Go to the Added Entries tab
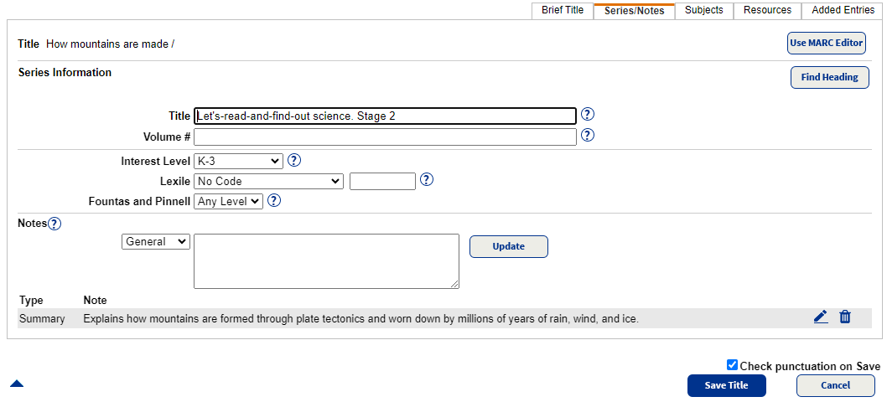The width and height of the screenshot is (887, 402). [843, 10]
